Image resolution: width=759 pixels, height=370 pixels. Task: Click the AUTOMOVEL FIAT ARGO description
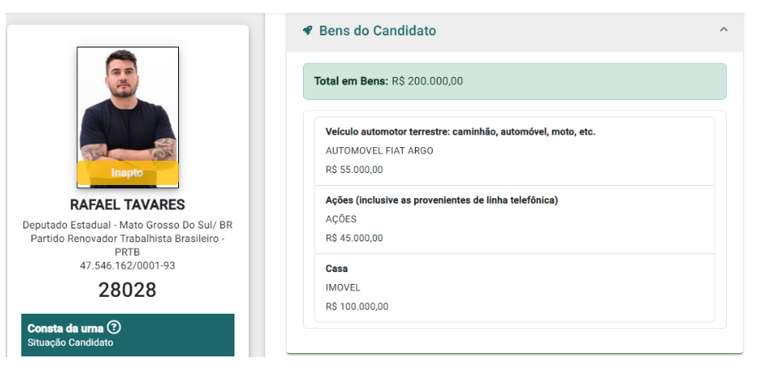[379, 150]
